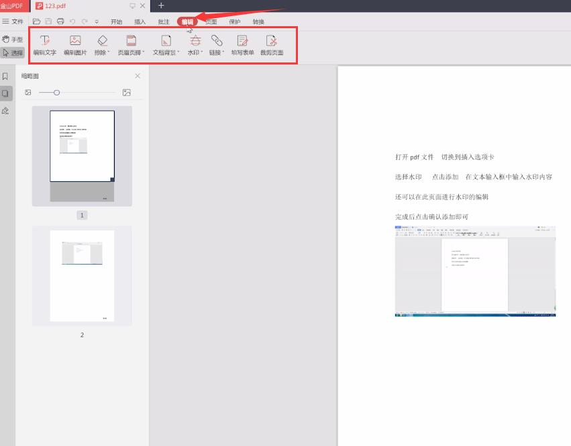Select the 编辑文字 edit text tool
Viewport: 571px width, 446px height.
[x=44, y=45]
